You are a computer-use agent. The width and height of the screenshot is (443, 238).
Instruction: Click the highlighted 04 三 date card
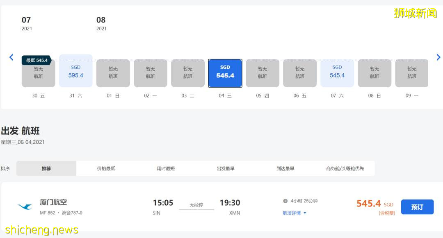pyautogui.click(x=225, y=73)
